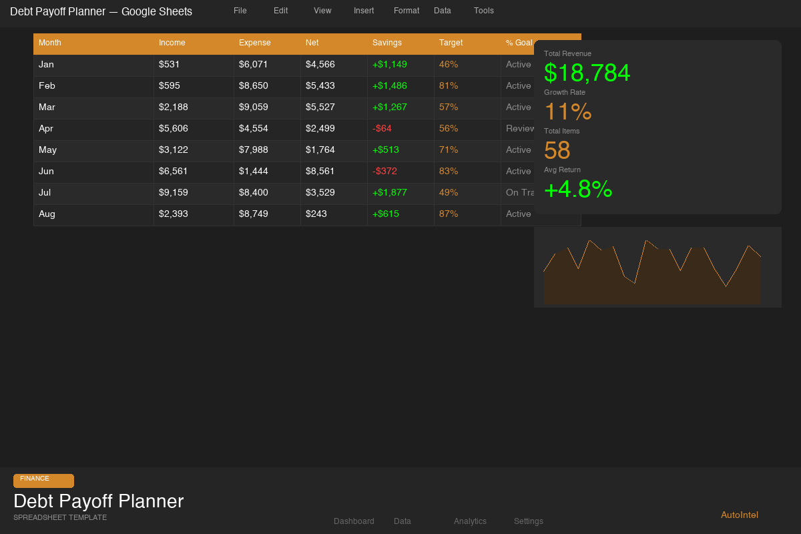The height and width of the screenshot is (534, 801).
Task: Select expense cell $7,988
Action: point(267,151)
